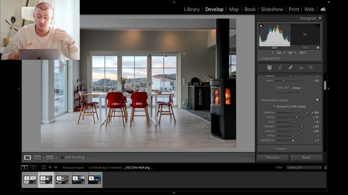Click Previous Import source label

click(x=73, y=167)
